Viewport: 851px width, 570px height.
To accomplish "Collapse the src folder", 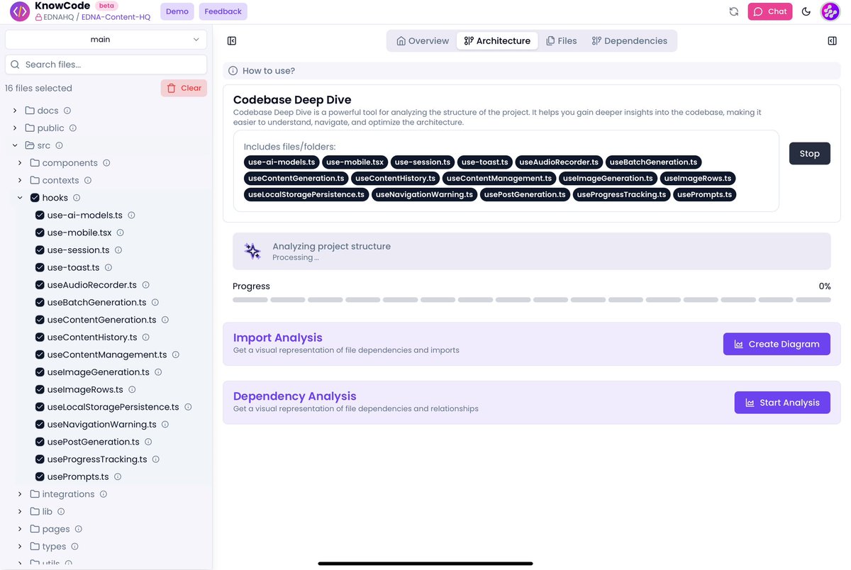I will [x=14, y=145].
